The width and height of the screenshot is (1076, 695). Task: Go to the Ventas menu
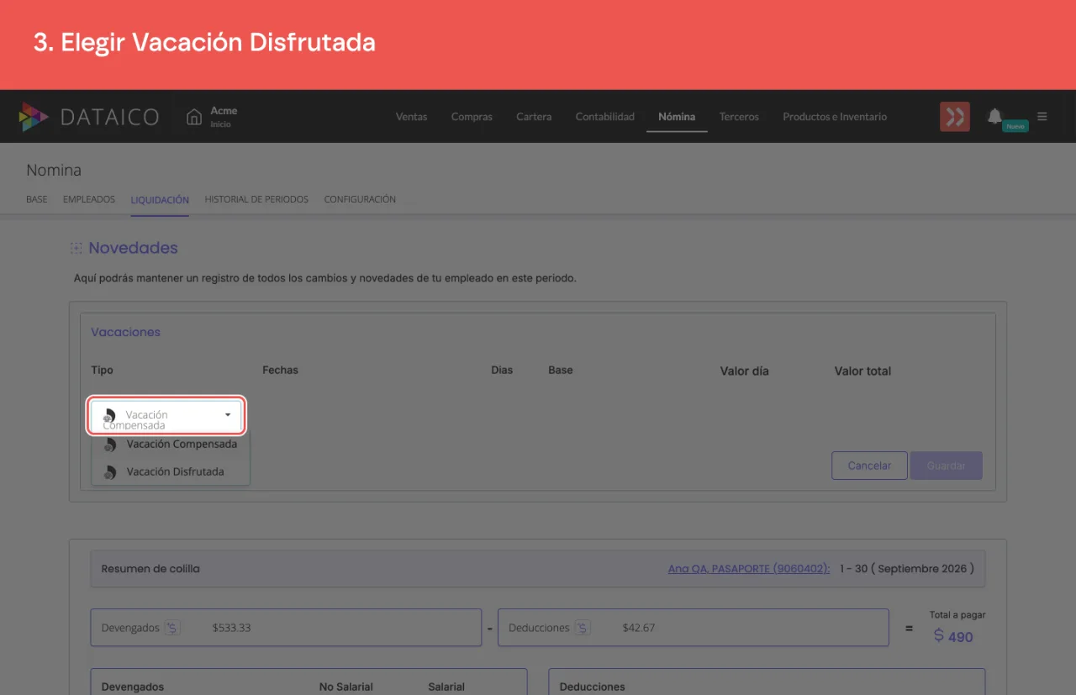[412, 117]
